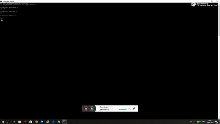Show hidden system tray icons

pyautogui.click(x=195, y=122)
